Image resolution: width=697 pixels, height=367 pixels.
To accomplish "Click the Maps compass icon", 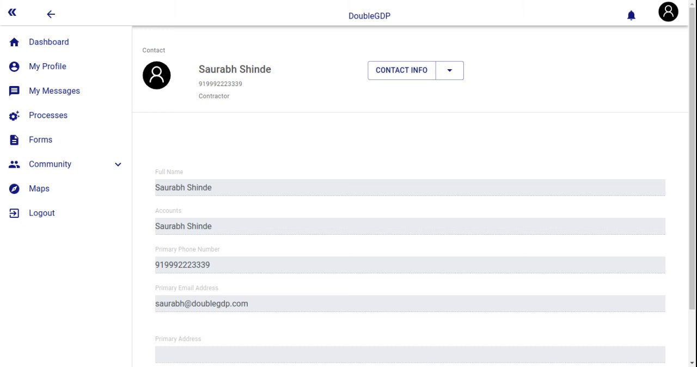I will tap(14, 189).
